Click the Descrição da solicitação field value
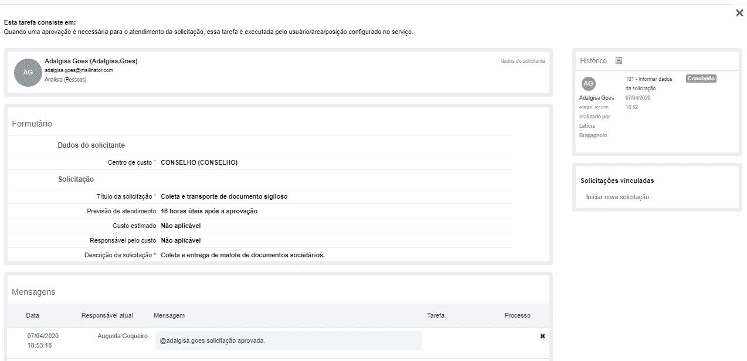Screen dimensions: 747x361 (242, 255)
